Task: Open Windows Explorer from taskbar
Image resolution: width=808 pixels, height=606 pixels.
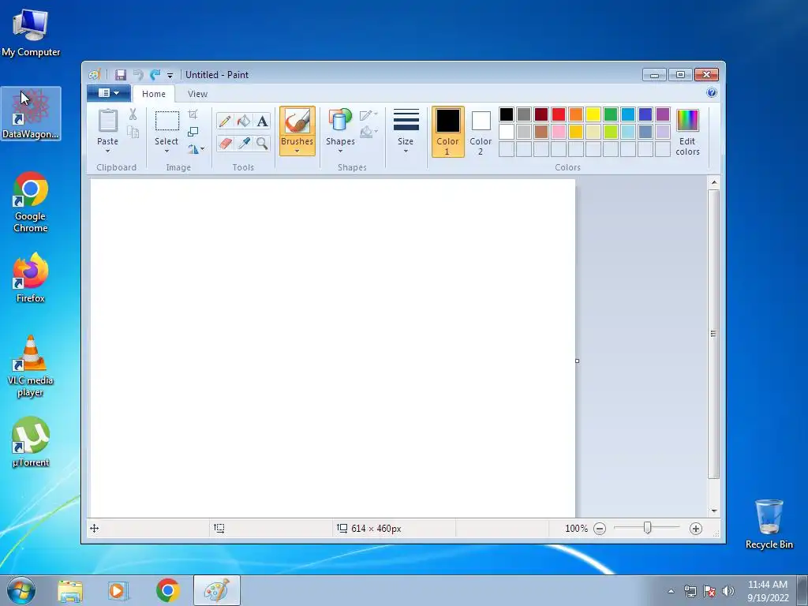Action: click(70, 590)
